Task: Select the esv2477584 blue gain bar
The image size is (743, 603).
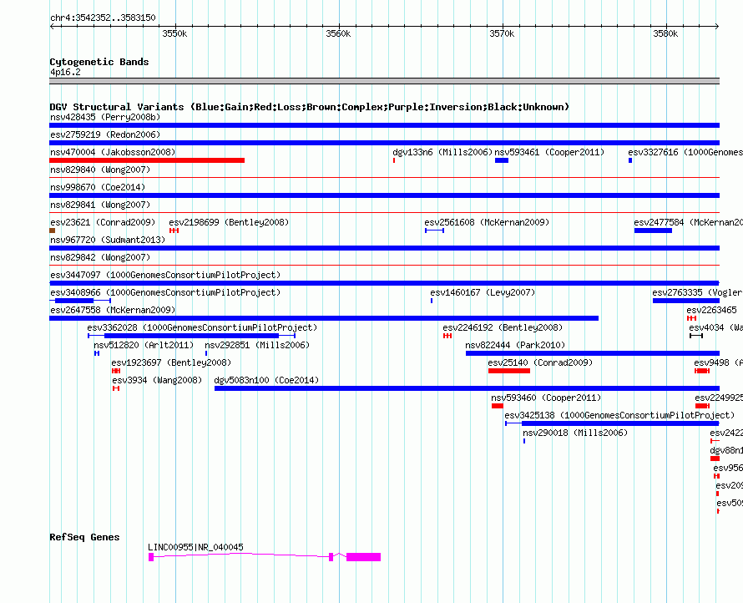Action: coord(653,231)
